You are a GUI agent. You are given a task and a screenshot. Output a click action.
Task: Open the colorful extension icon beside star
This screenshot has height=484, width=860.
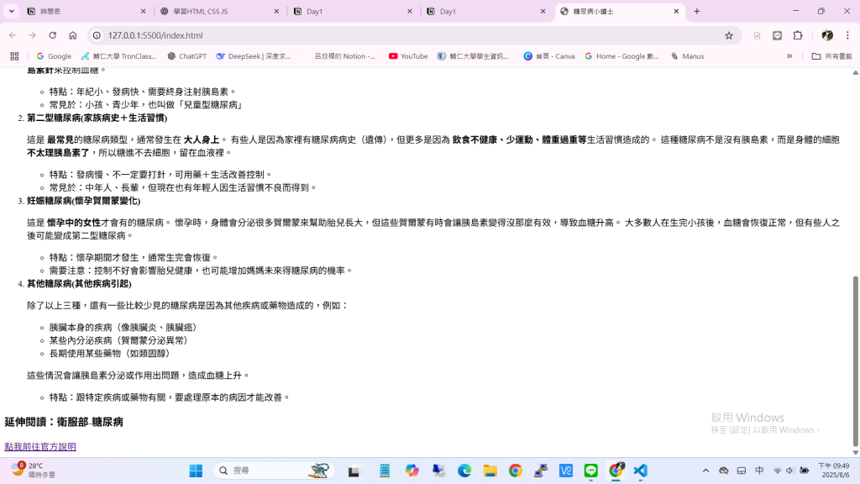(757, 35)
